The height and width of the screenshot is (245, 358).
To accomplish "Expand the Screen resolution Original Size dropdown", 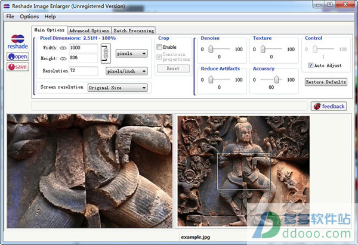I will click(x=118, y=88).
